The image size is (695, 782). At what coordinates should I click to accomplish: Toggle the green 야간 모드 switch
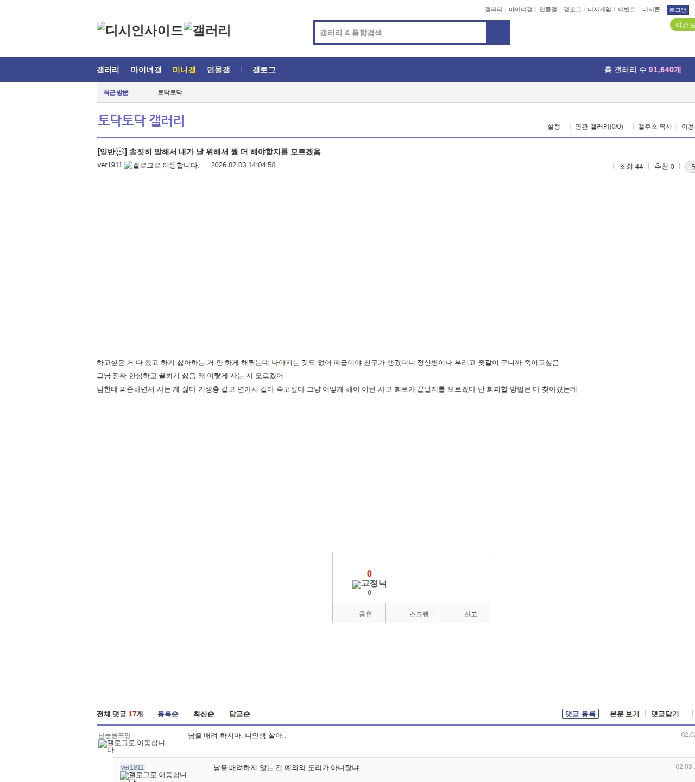click(683, 25)
